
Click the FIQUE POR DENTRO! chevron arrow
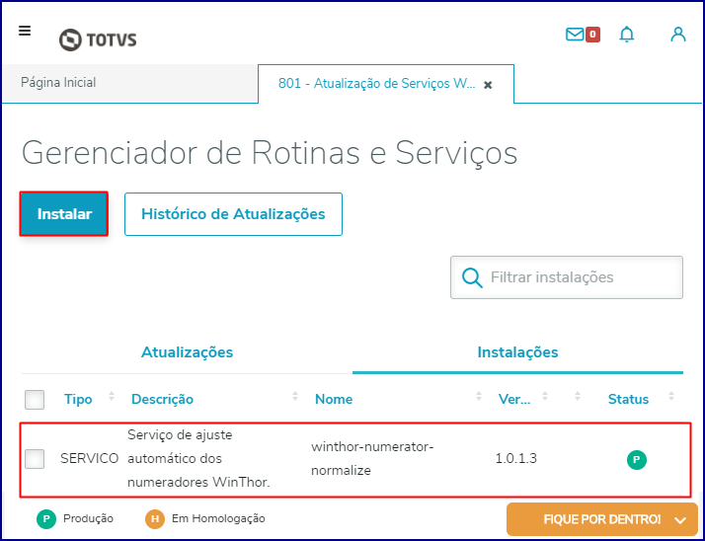coord(680,520)
